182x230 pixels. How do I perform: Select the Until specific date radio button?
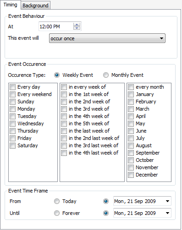[x=106, y=213]
